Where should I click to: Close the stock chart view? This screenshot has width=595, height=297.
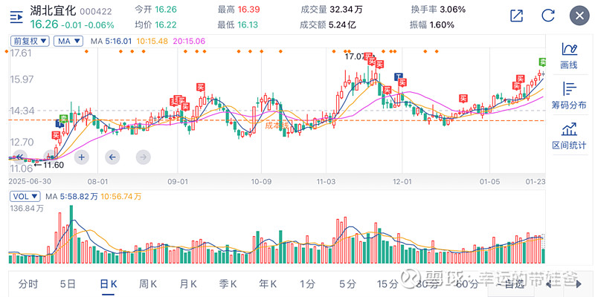579,16
